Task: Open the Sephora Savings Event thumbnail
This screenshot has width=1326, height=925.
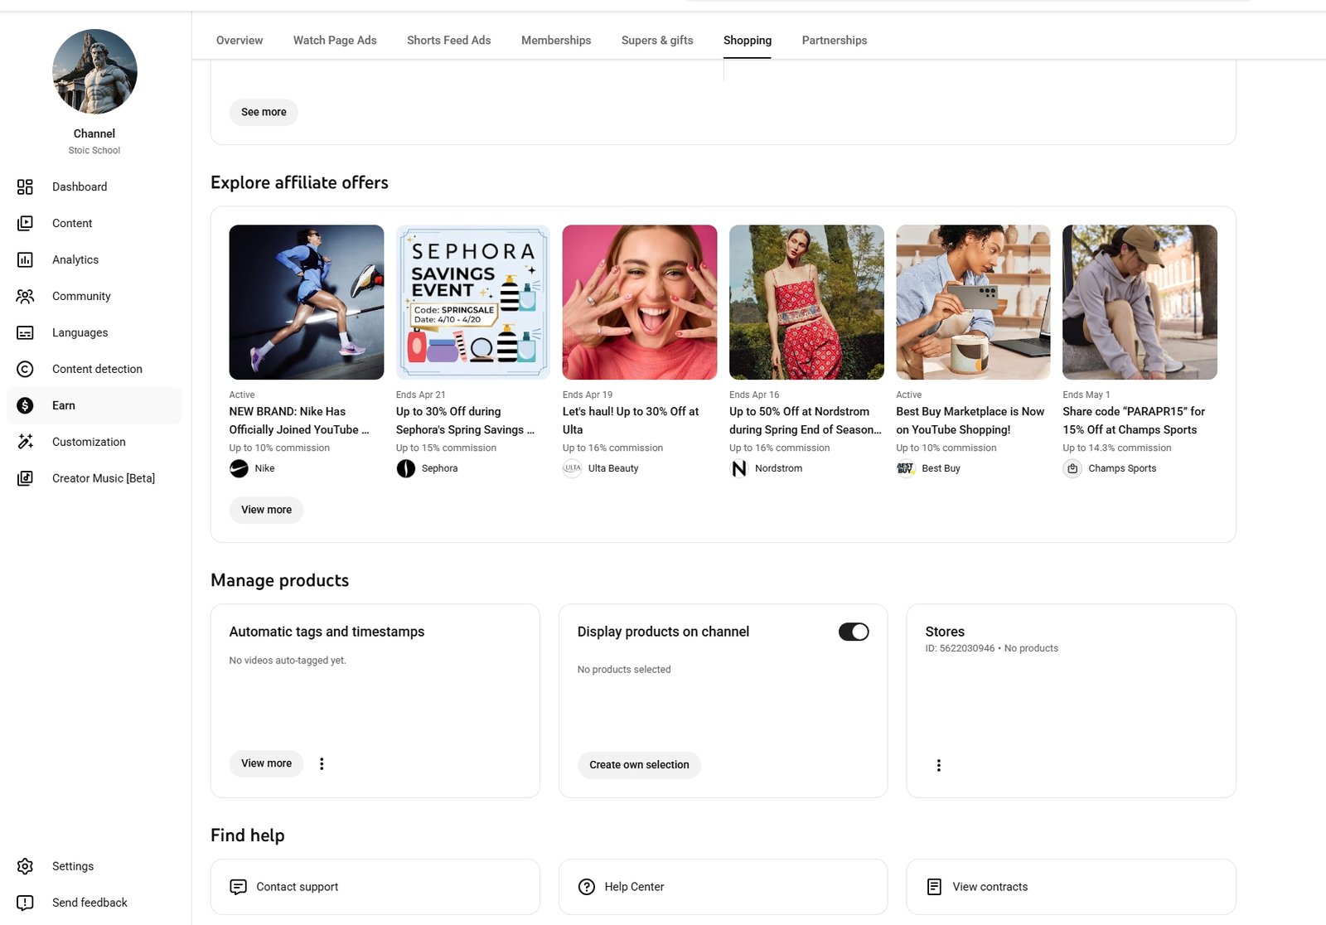Action: tap(472, 302)
